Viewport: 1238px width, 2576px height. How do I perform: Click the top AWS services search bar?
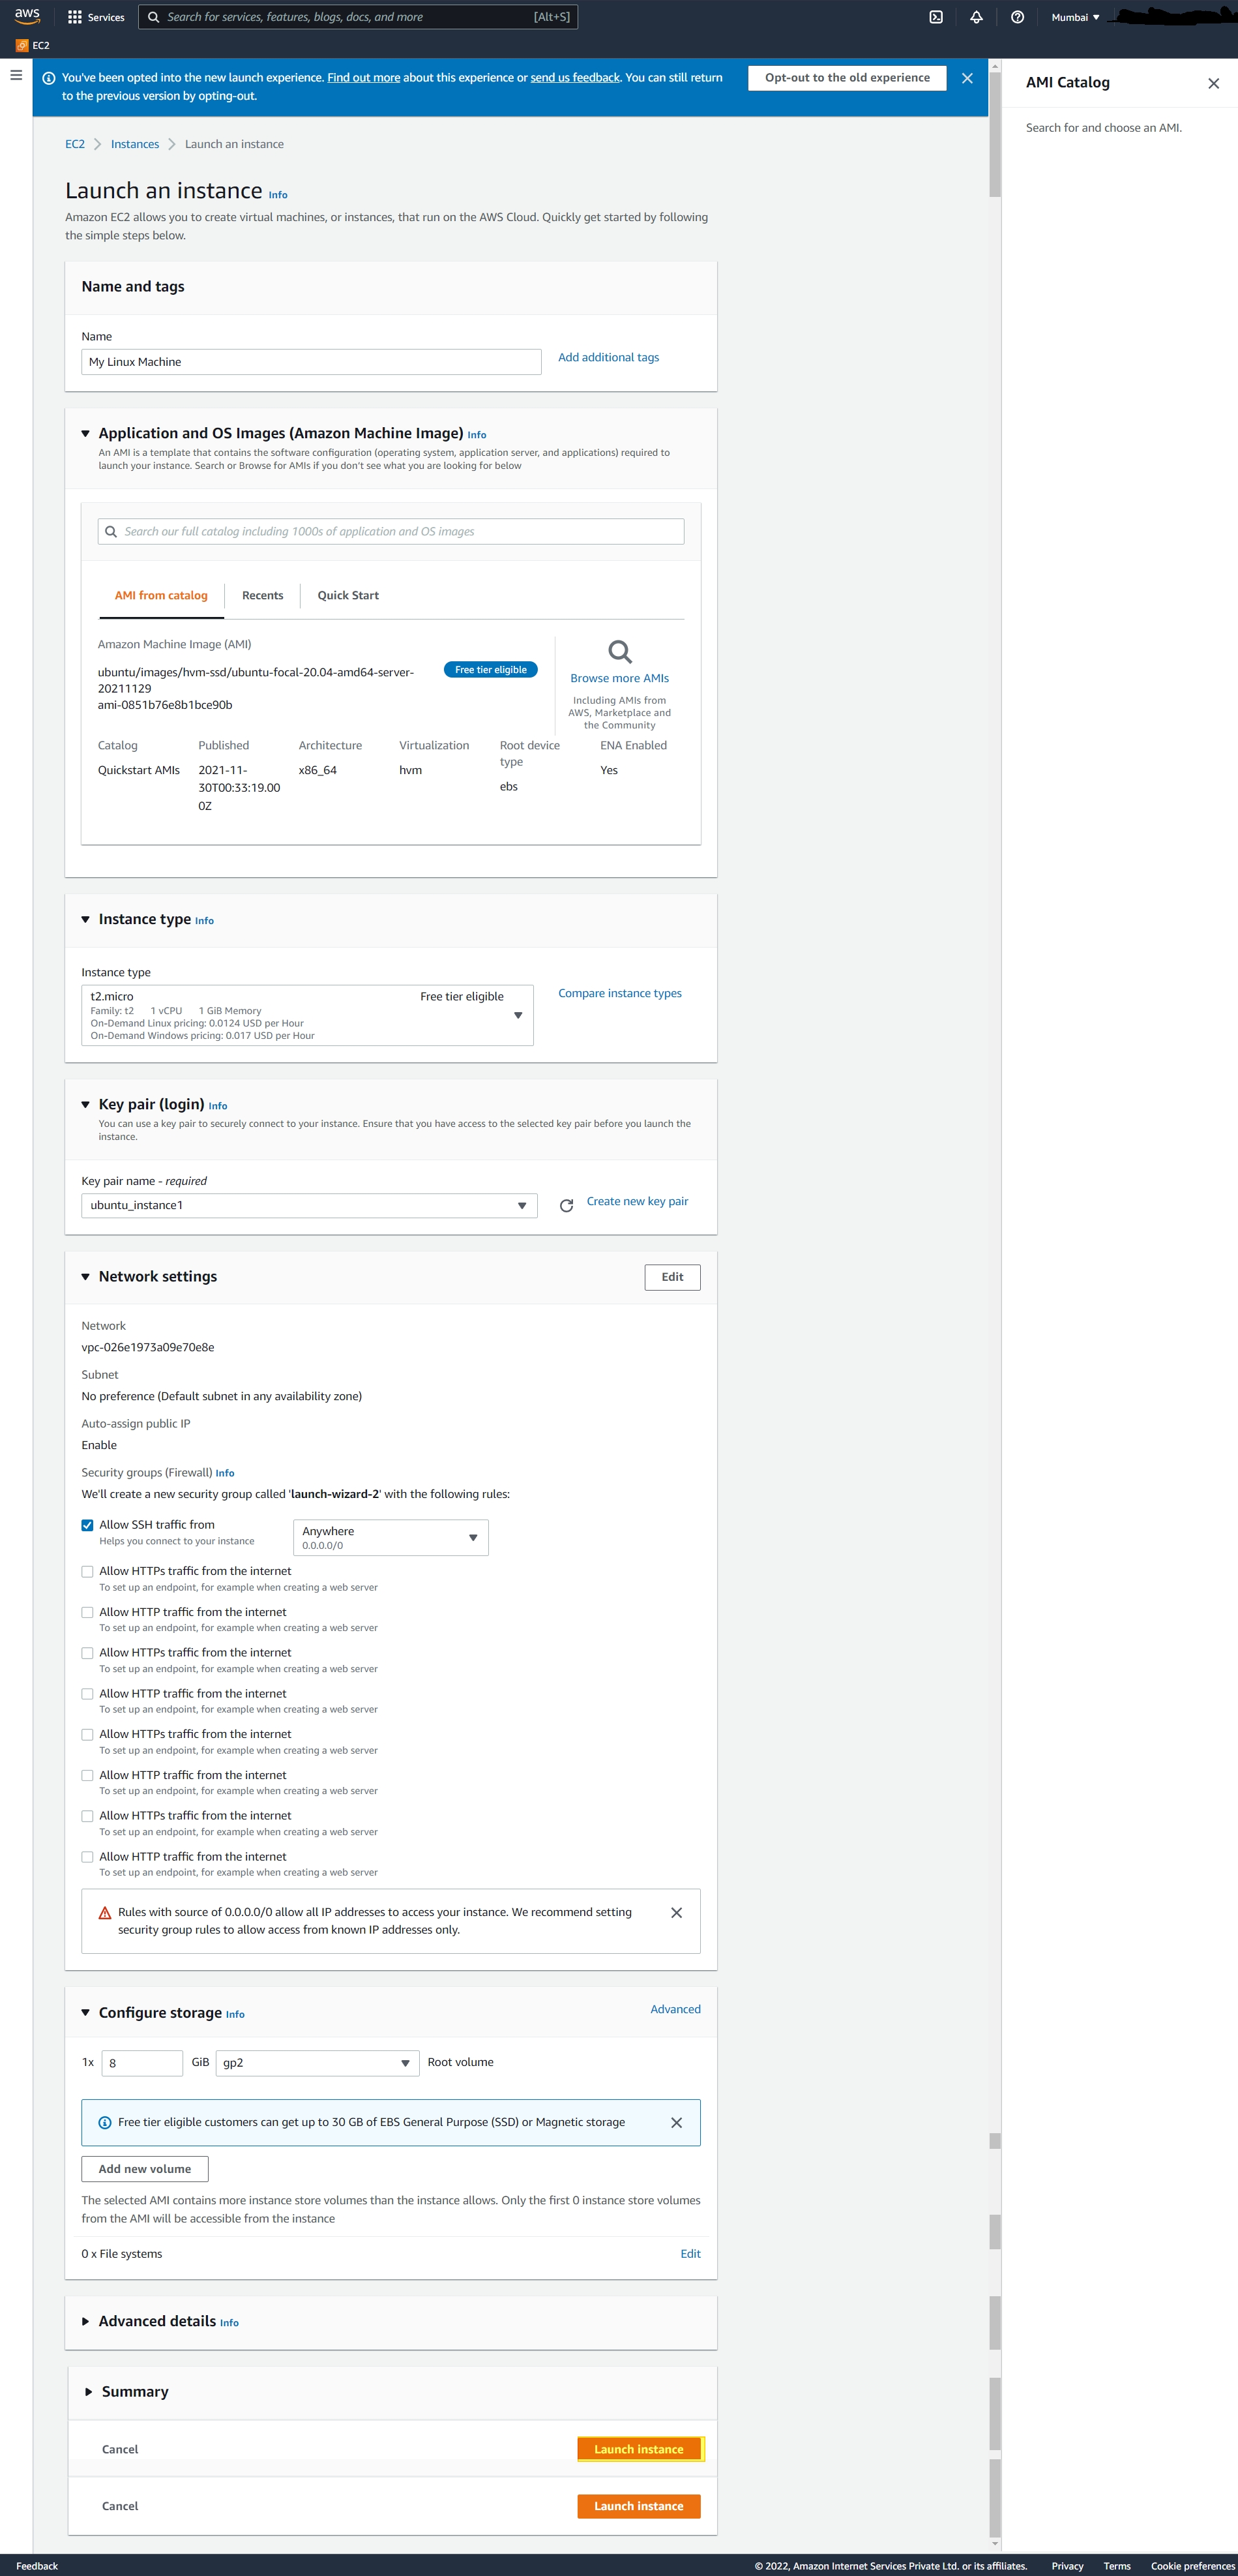pos(358,17)
